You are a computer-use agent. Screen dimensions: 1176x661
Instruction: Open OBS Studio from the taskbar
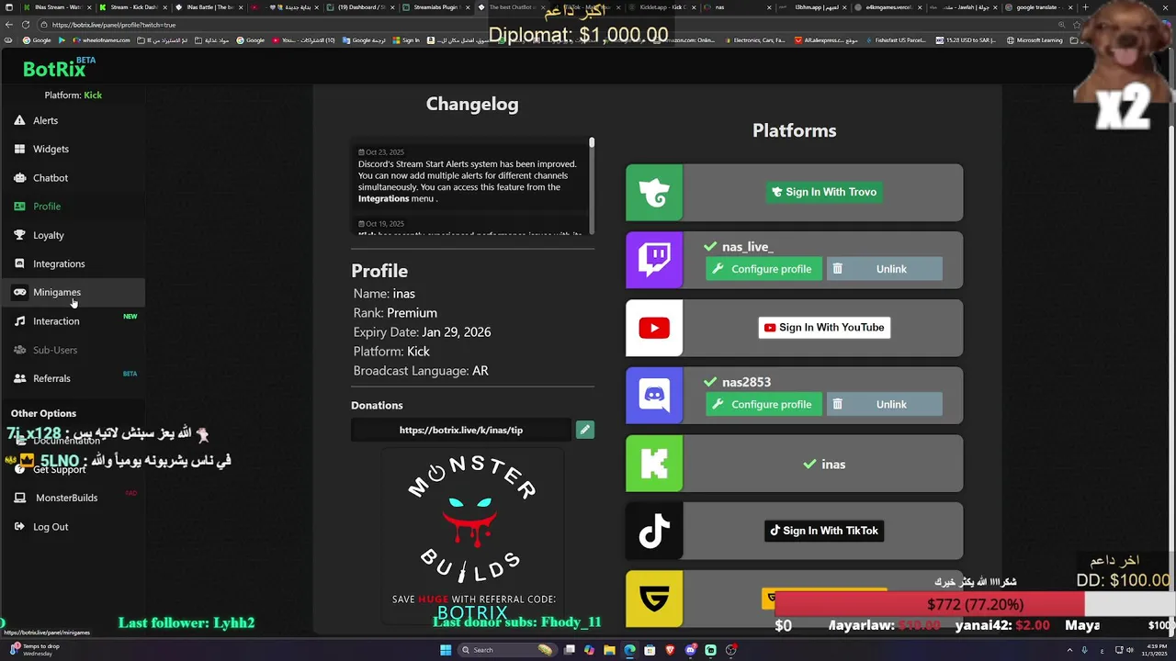click(x=730, y=650)
